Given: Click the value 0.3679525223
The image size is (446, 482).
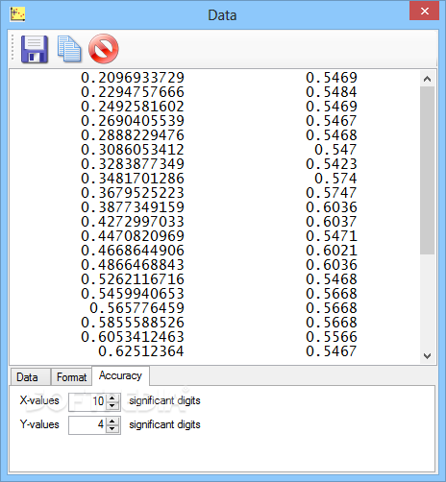Looking at the screenshot, I should click(x=133, y=193).
